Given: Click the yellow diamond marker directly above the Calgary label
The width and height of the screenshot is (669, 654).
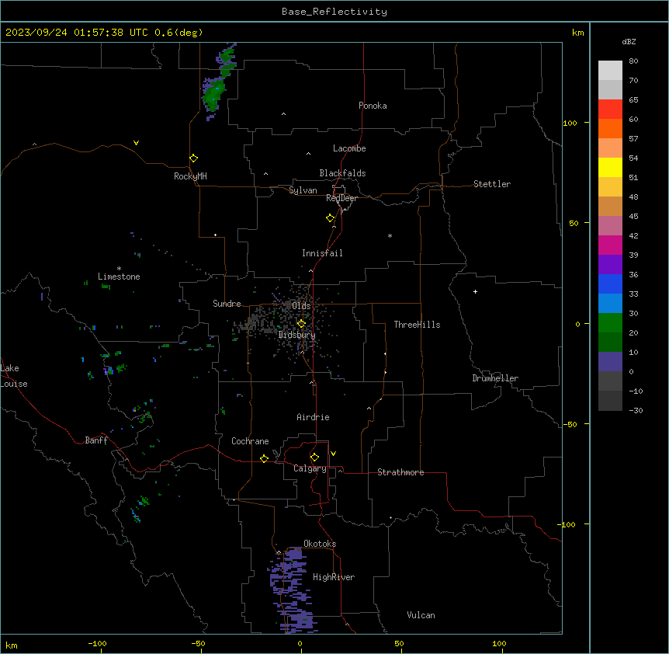Looking at the screenshot, I should click(314, 457).
